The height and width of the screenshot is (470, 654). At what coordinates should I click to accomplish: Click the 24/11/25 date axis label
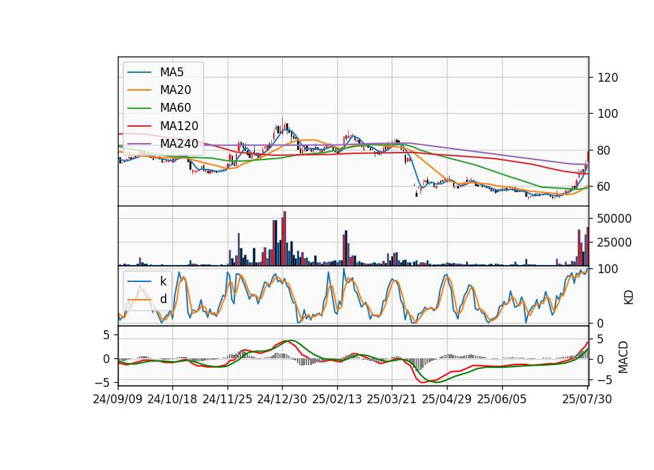point(228,399)
